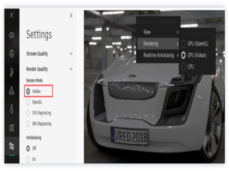Screen dimensions: 229x171
Task: Click the dotted handle atop context menu
Action: tap(158, 22)
